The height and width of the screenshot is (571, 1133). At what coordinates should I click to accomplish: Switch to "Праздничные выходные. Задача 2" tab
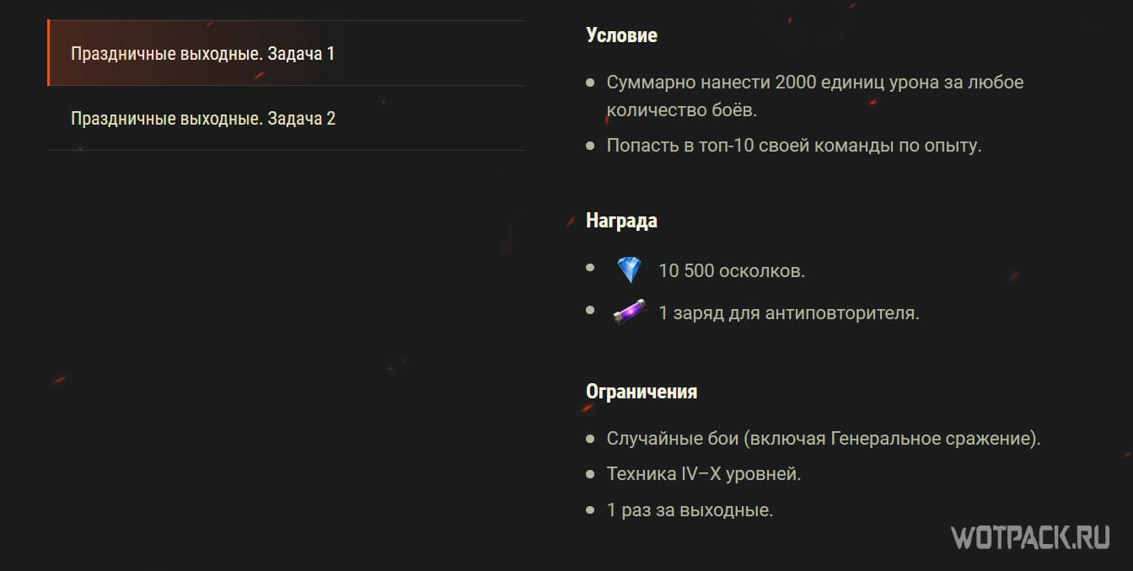click(203, 119)
